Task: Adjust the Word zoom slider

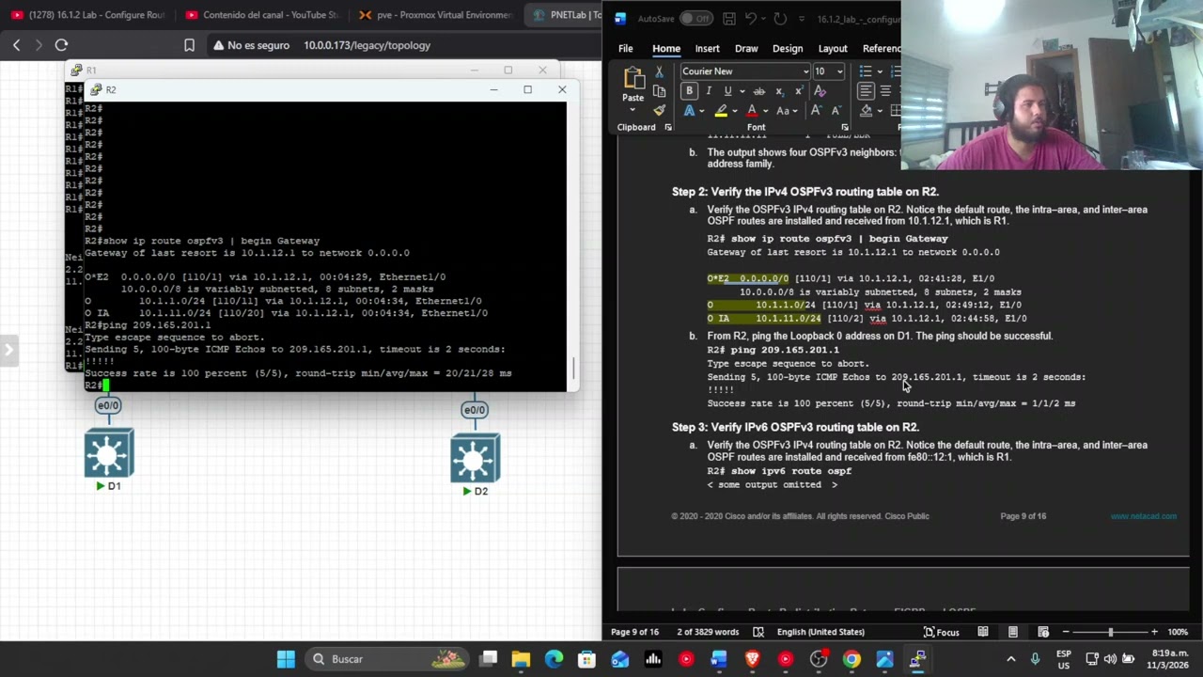Action: (1110, 632)
